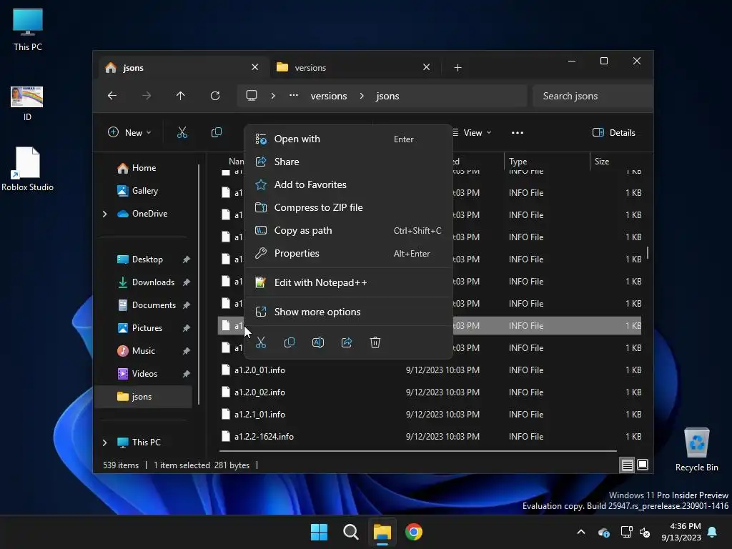
Task: Open Downloads in navigation pane
Action: (x=153, y=282)
